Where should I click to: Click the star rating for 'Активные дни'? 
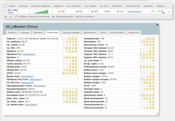click(147, 39)
